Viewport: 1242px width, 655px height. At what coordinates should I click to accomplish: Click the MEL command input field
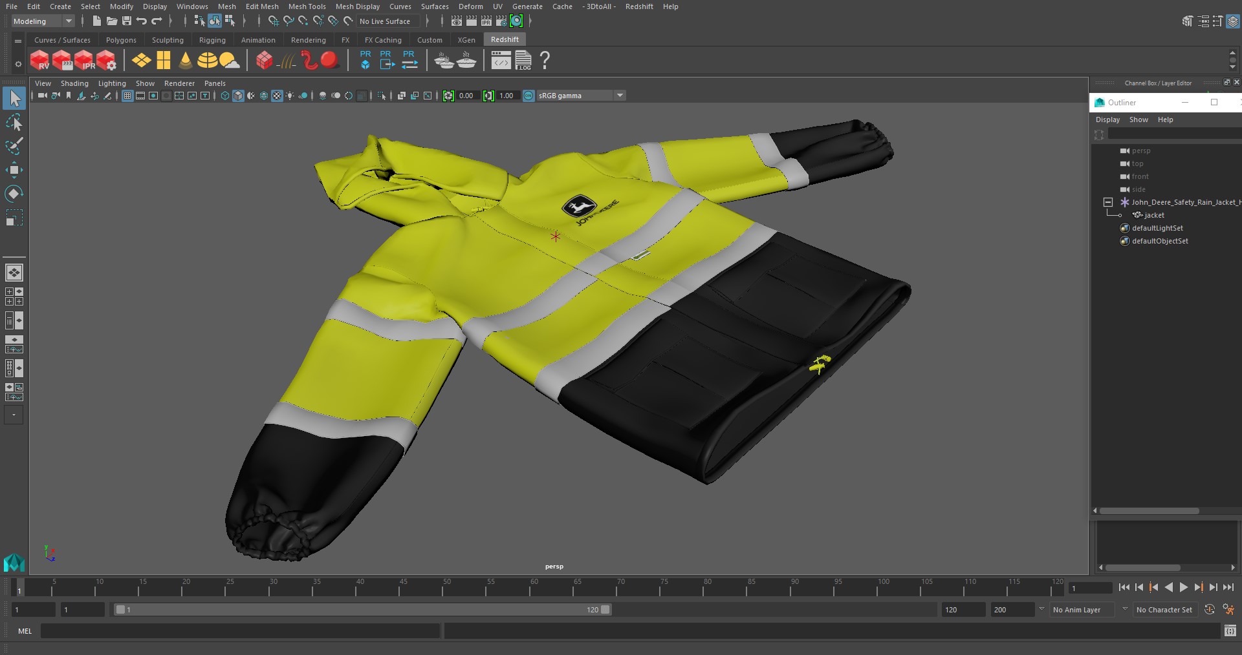point(240,631)
